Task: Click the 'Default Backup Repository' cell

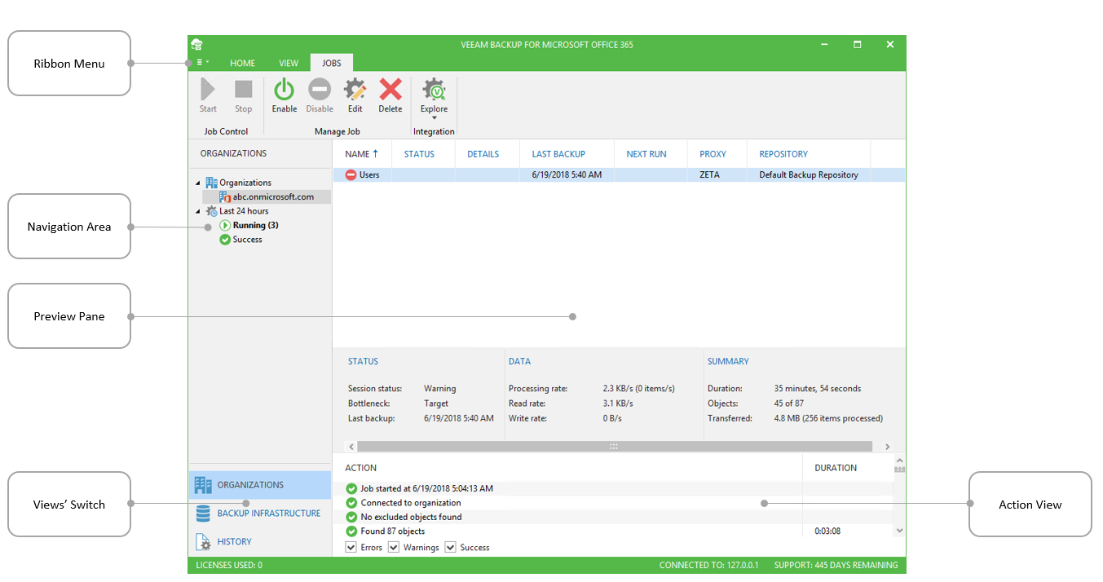Action: tap(809, 174)
